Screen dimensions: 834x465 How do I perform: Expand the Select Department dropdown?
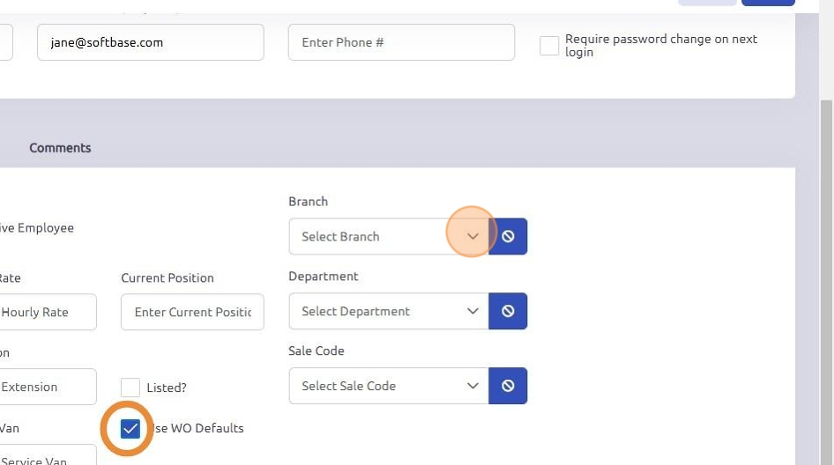coord(388,312)
